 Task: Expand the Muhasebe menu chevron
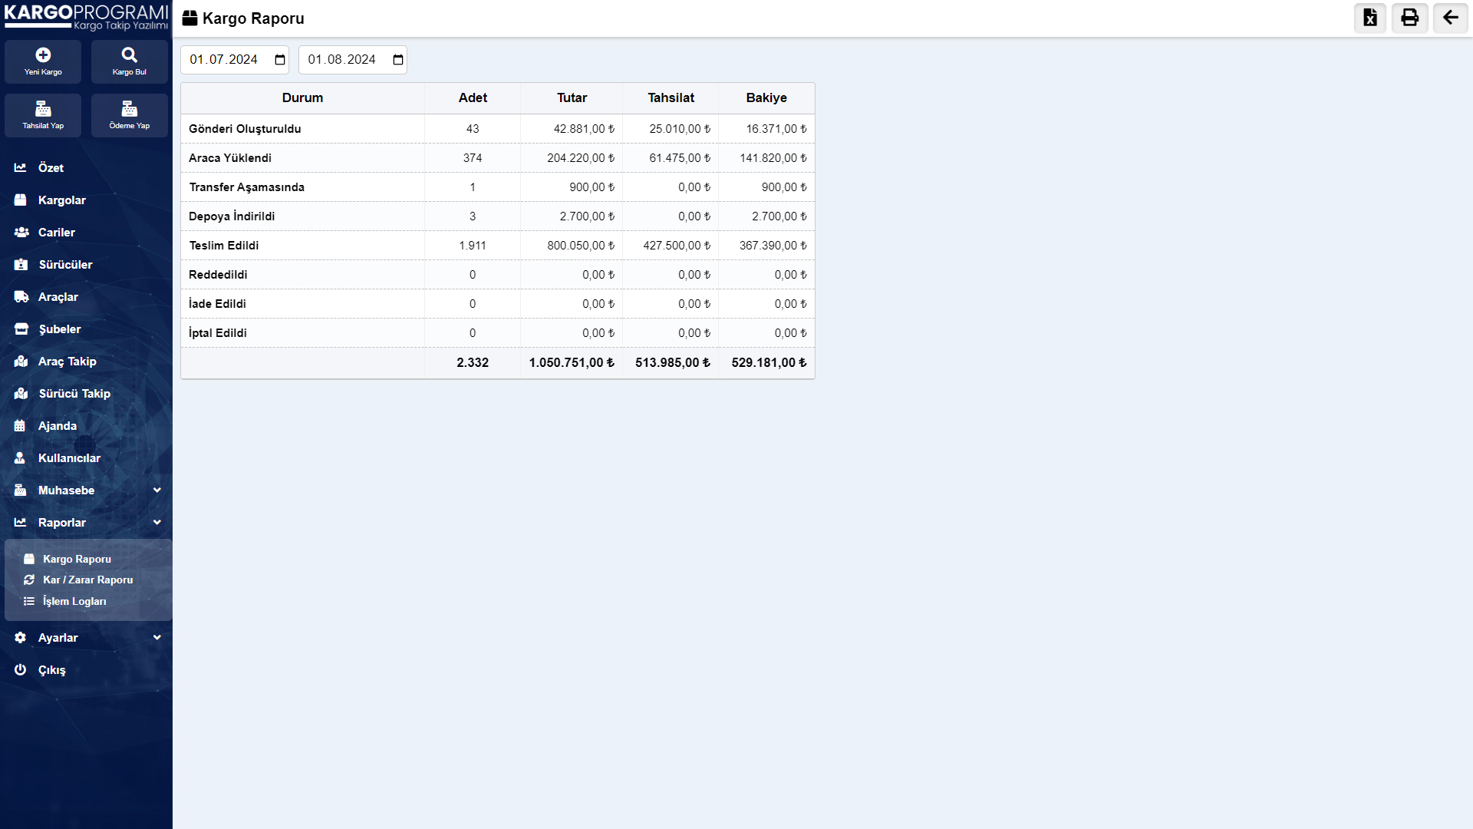pos(157,490)
